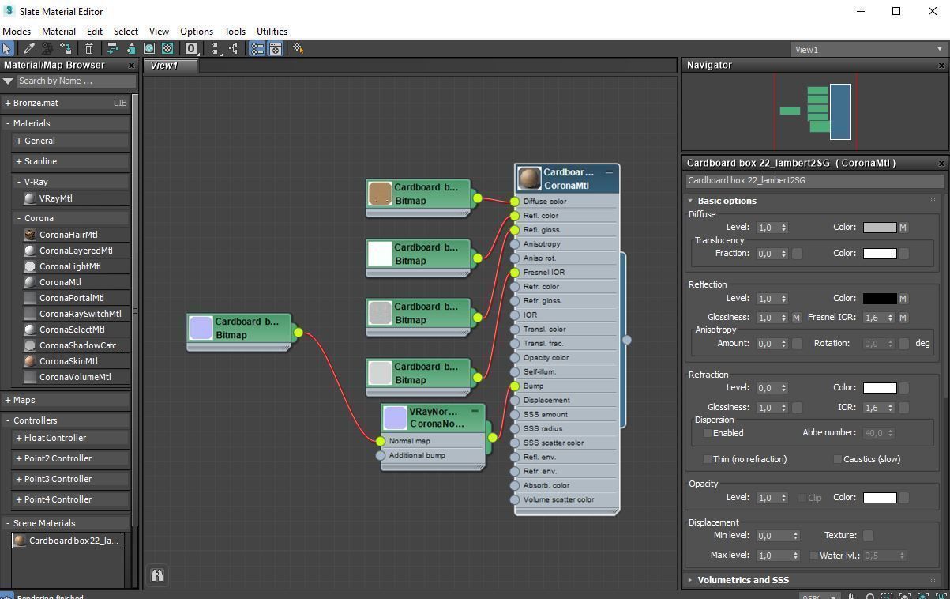
Task: Expand the FloatController group
Action: click(x=19, y=438)
